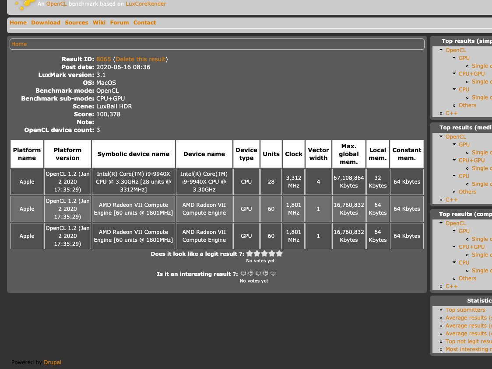Click Delete this result link
This screenshot has width=492, height=369.
coord(140,59)
